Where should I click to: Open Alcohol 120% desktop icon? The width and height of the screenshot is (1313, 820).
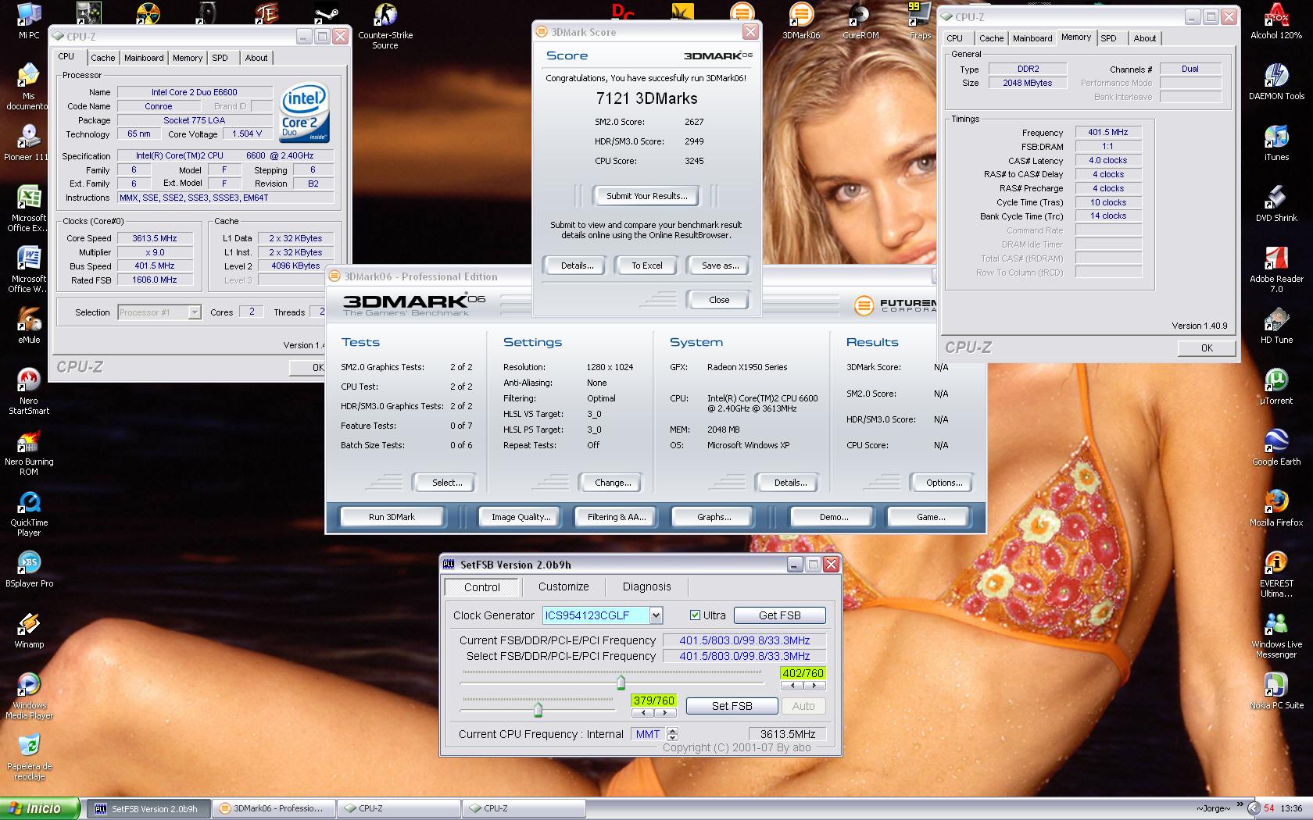click(x=1276, y=21)
